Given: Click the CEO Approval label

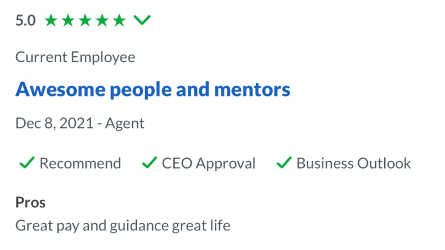Looking at the screenshot, I should pyautogui.click(x=208, y=163).
